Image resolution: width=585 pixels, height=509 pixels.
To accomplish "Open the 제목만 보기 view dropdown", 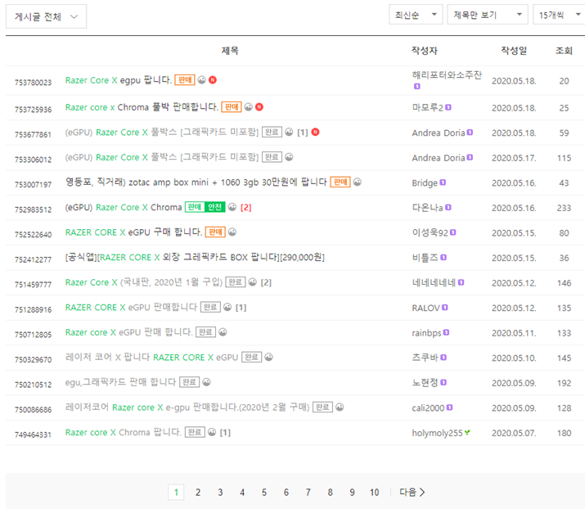I will click(488, 15).
